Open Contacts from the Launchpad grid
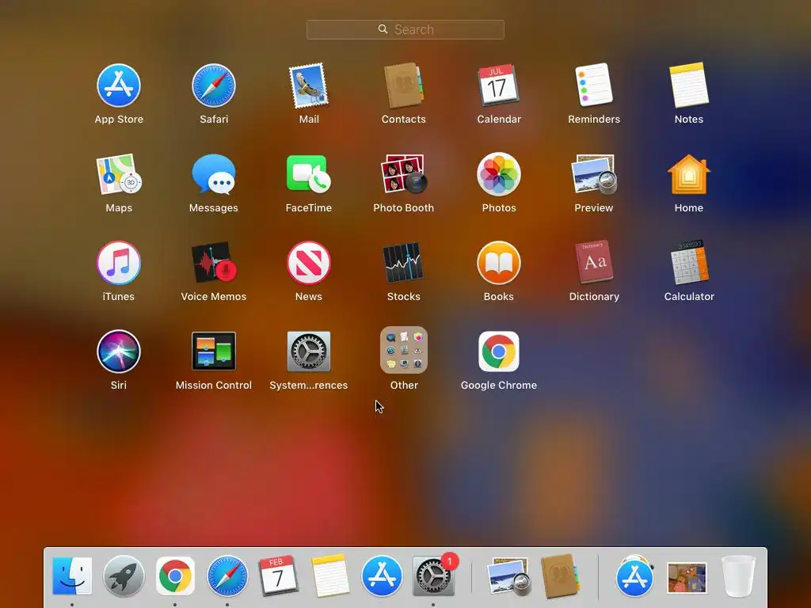The width and height of the screenshot is (811, 608). [403, 85]
